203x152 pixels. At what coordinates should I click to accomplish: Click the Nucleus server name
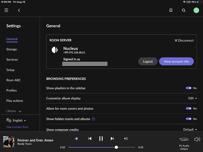(70, 48)
